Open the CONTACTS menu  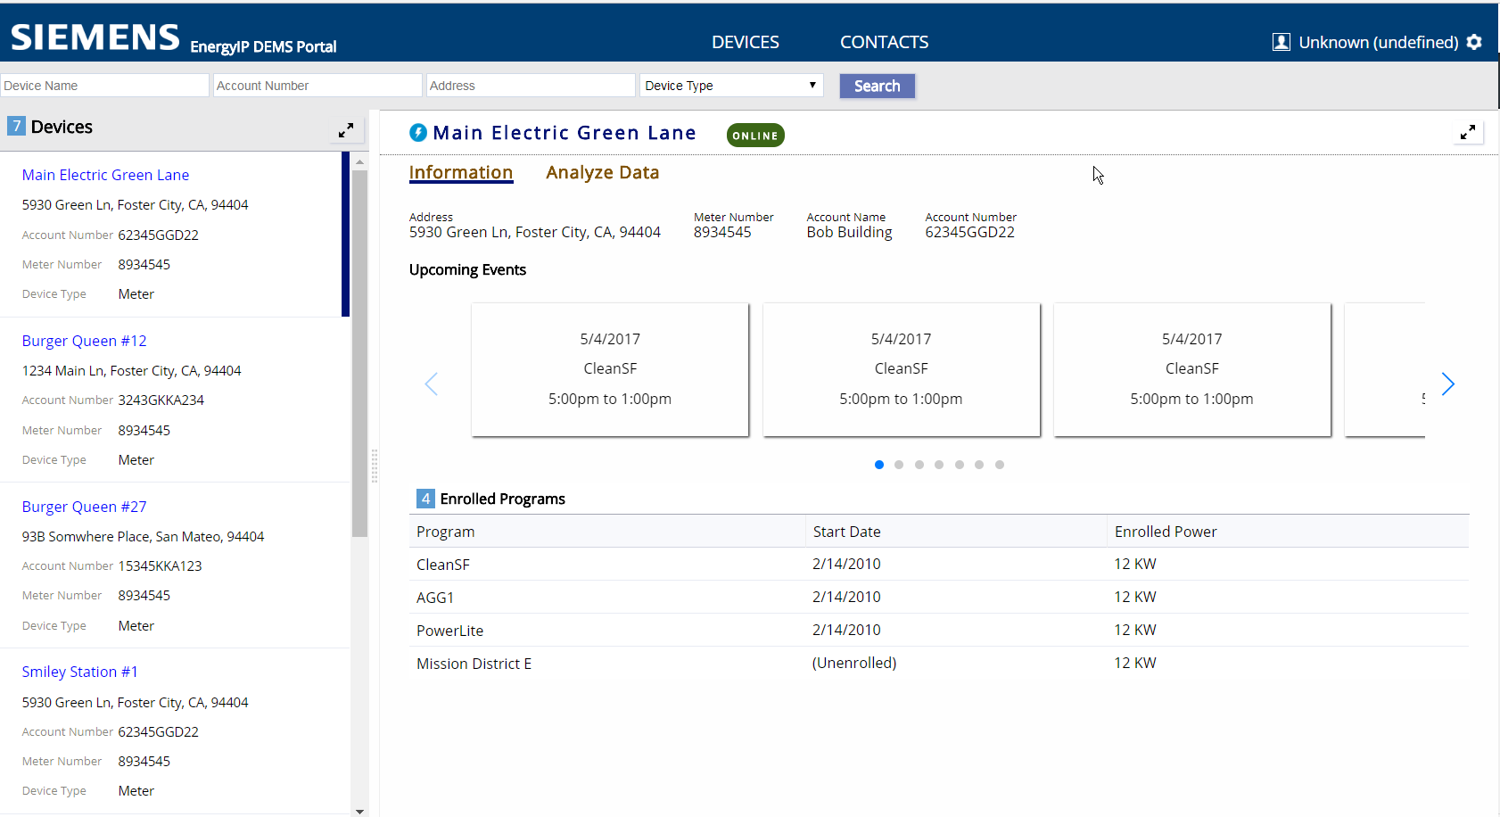click(x=884, y=42)
